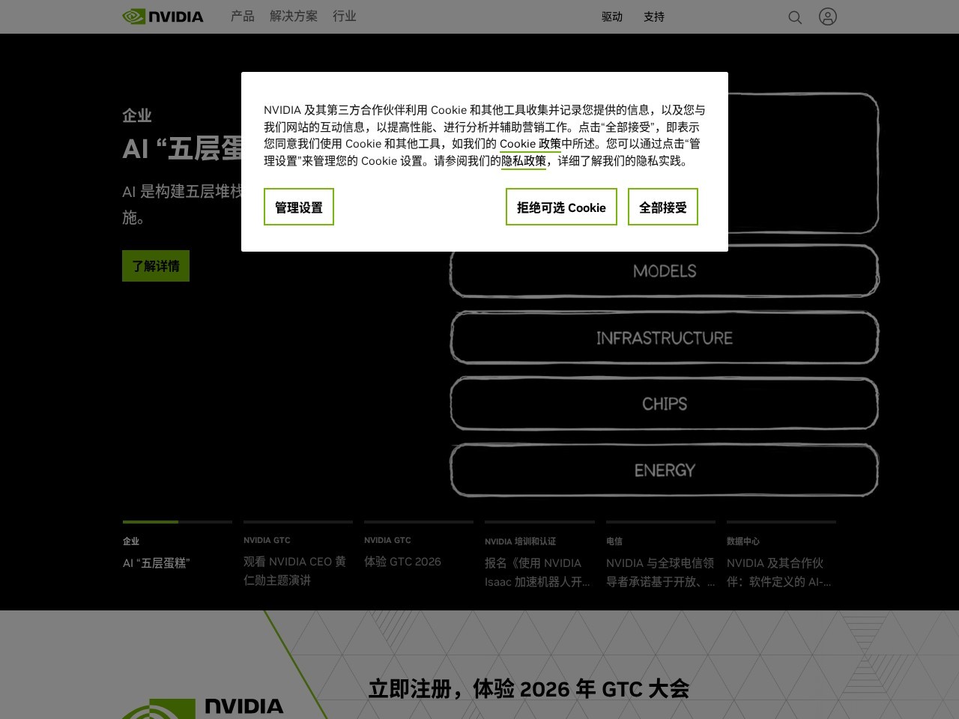The width and height of the screenshot is (959, 719).
Task: Click 拒绝可选 Cookie in the dialog
Action: pos(560,207)
